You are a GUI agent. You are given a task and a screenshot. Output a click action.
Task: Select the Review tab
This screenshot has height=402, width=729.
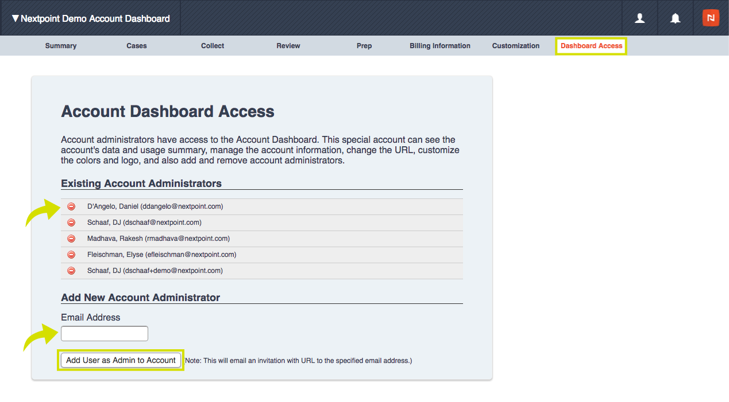pyautogui.click(x=288, y=46)
